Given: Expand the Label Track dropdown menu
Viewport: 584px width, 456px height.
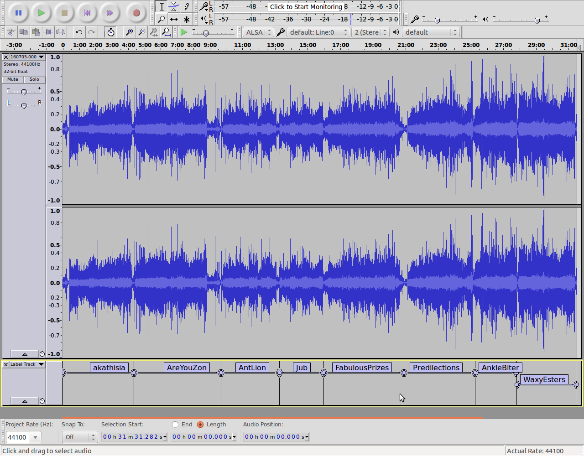Looking at the screenshot, I should pos(41,364).
